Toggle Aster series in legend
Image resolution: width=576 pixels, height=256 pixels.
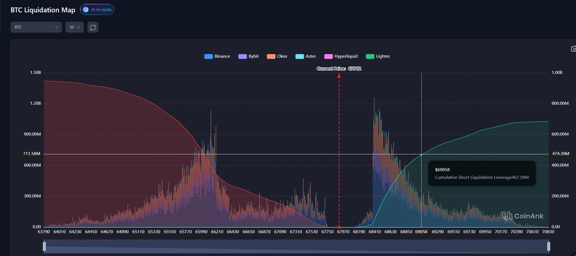[306, 57]
